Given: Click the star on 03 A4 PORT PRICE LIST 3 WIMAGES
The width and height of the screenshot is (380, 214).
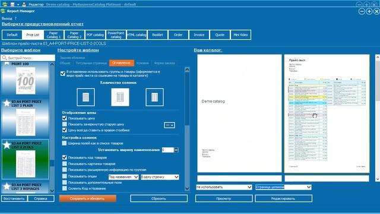Looking at the screenshot, I should point(7,187).
